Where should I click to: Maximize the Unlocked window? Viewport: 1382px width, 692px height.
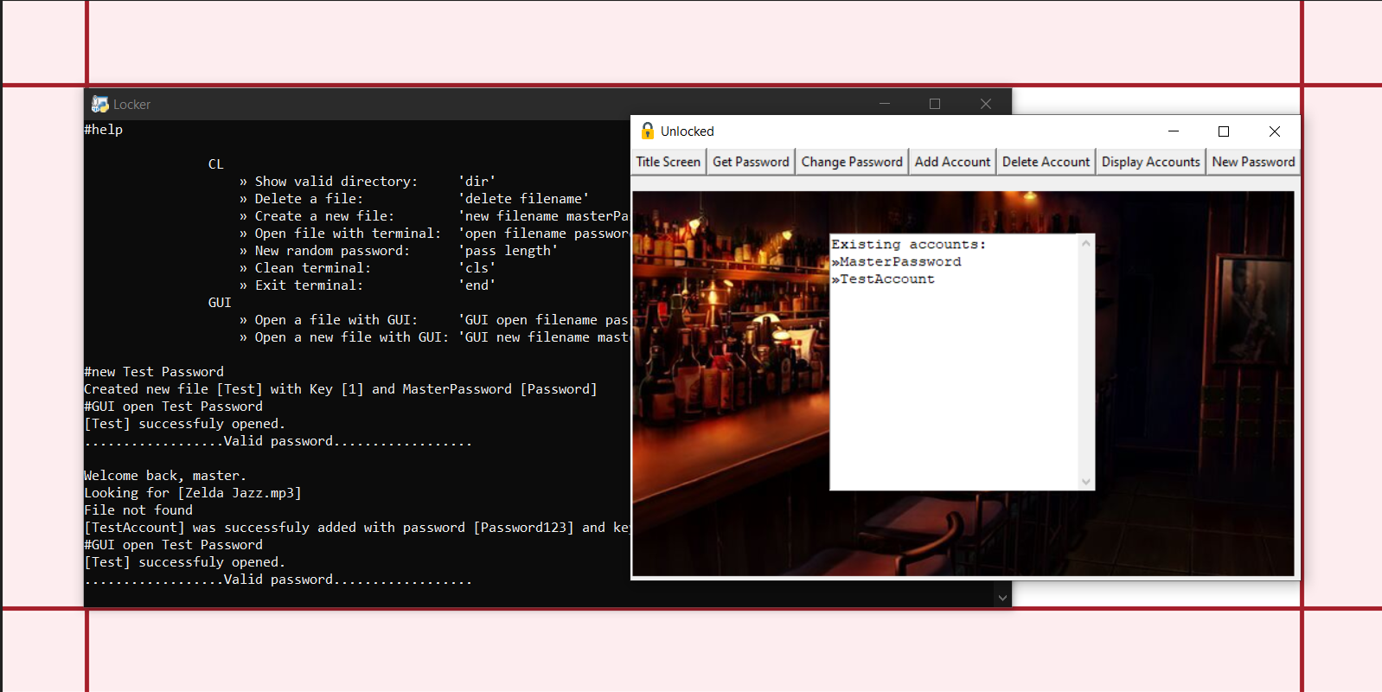[1224, 131]
